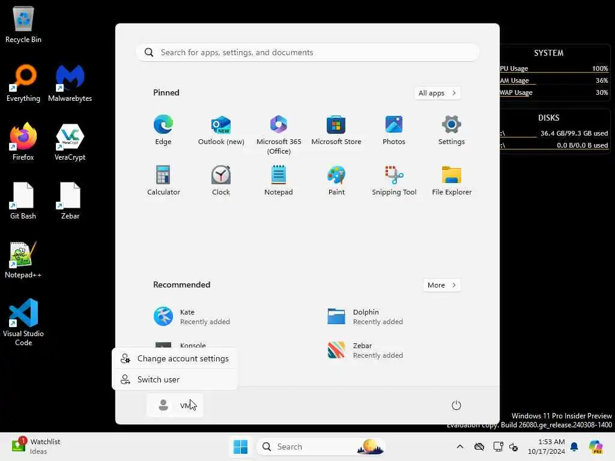Click the 36% RAM usage value
Image resolution: width=615 pixels, height=461 pixels.
(x=602, y=80)
